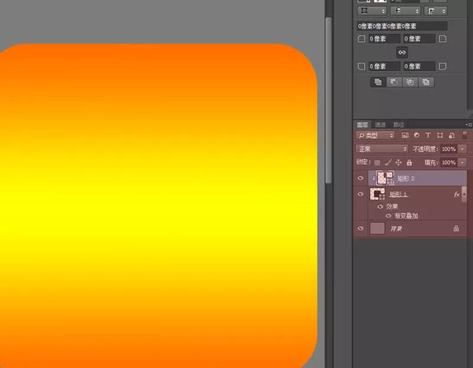
Task: Click the 矩形 1 layer thumbnail
Action: coord(377,194)
